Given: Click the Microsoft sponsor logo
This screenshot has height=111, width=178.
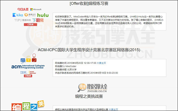Looking at the screenshot, I should (36, 9).
